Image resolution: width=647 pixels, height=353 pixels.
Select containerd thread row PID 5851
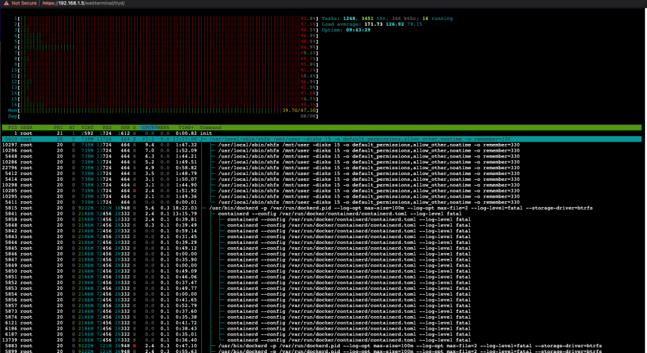[322, 277]
